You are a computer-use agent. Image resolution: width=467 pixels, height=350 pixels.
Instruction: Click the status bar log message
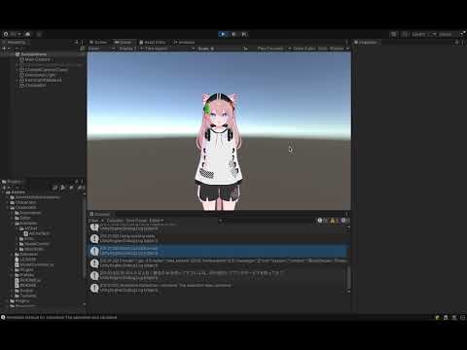[59, 317]
